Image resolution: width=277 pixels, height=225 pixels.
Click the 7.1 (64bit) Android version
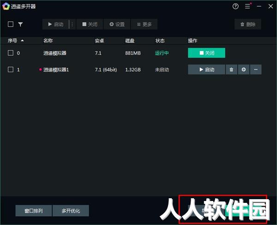tap(106, 70)
